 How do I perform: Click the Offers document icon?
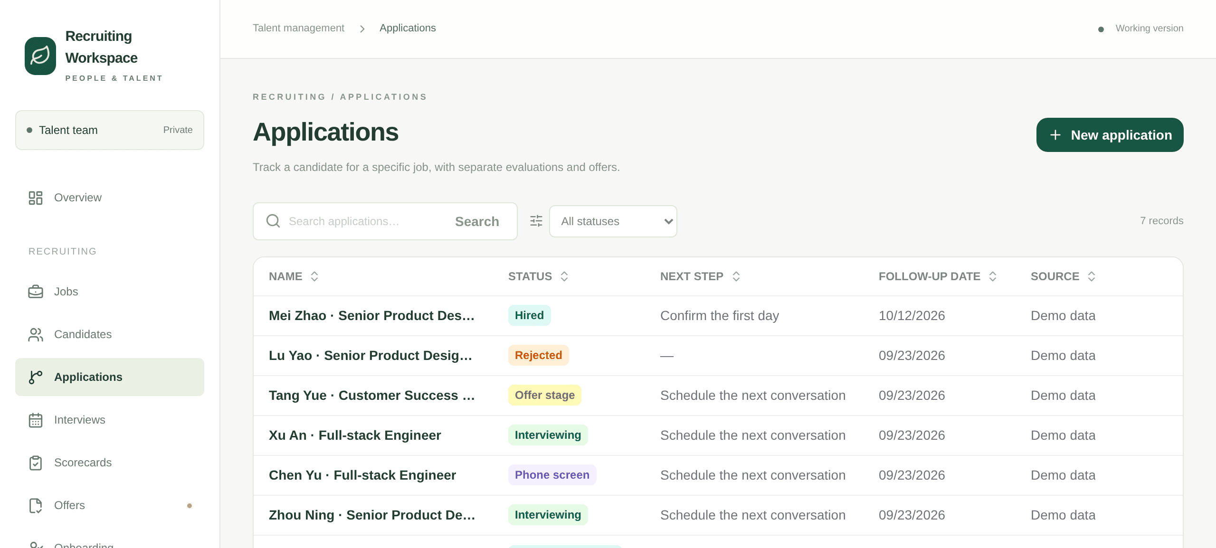36,505
